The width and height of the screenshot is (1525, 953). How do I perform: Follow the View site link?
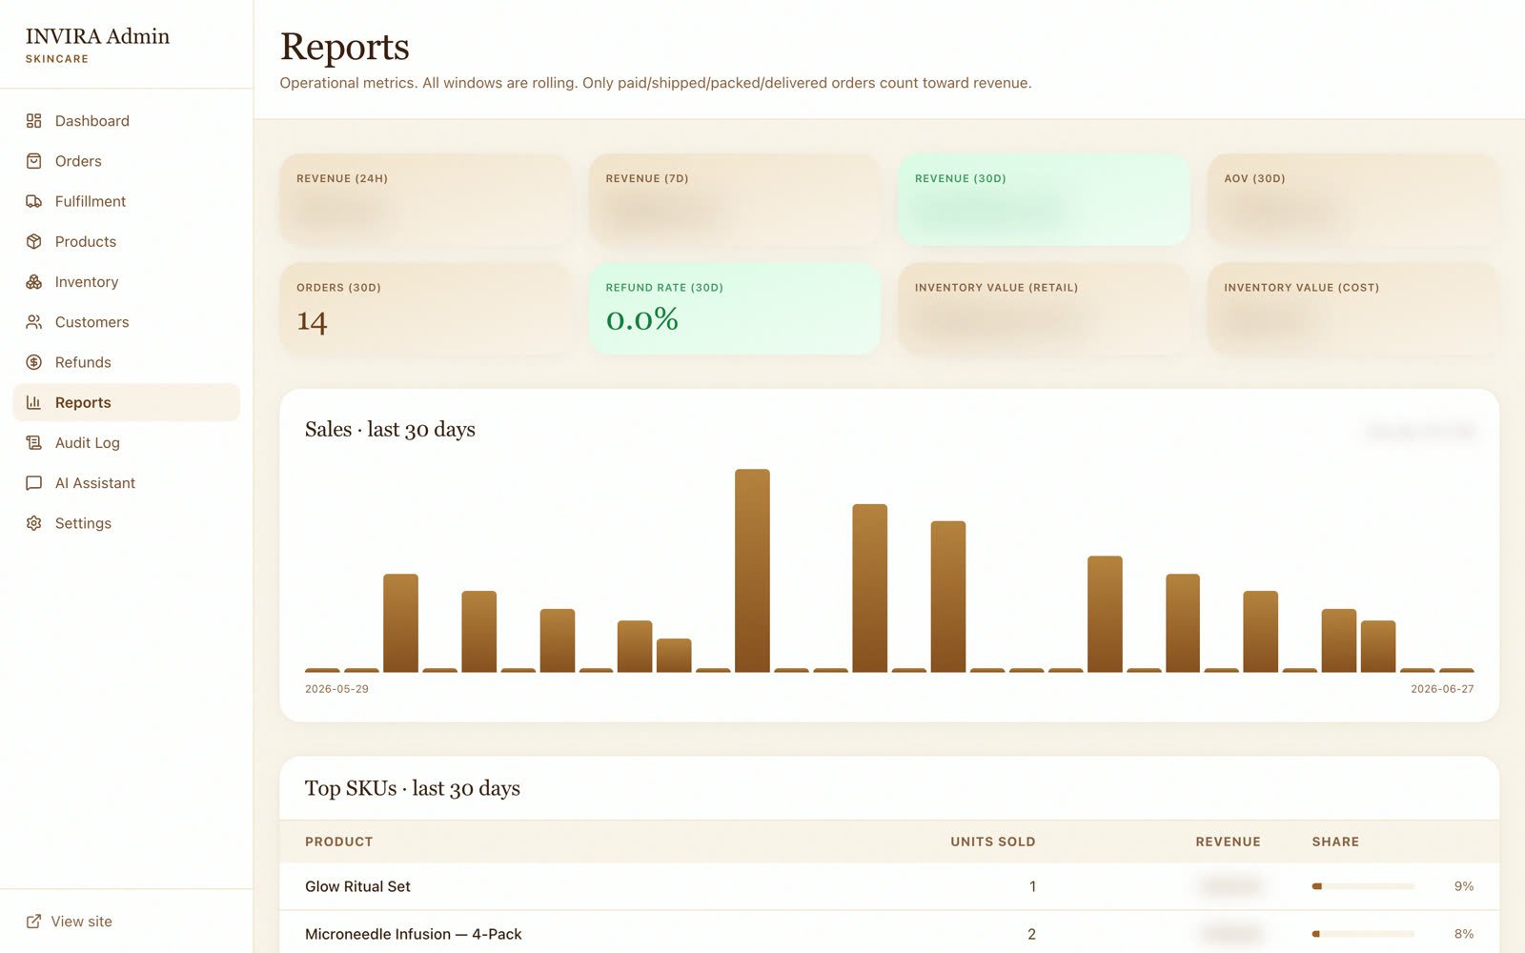70,922
